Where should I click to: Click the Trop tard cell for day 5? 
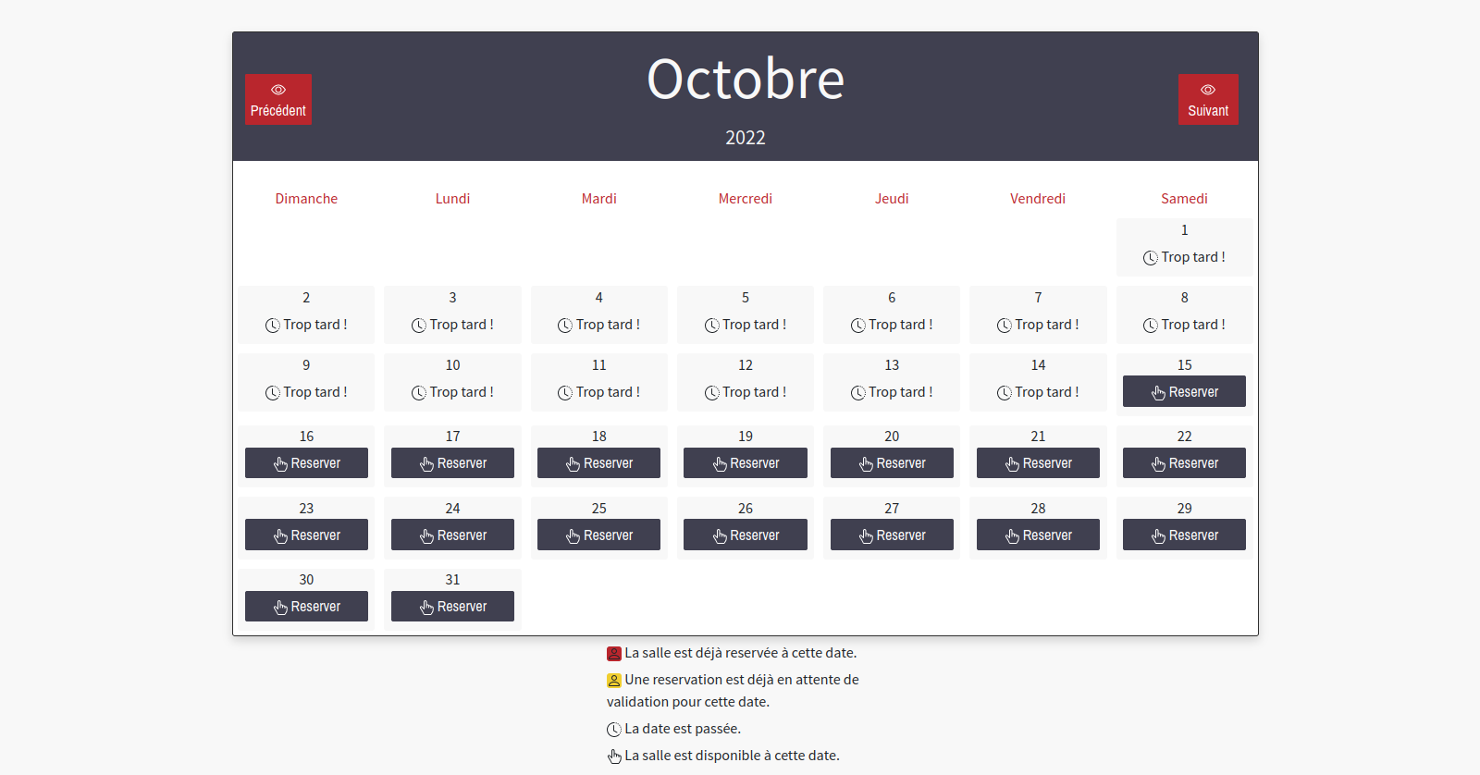746,325
